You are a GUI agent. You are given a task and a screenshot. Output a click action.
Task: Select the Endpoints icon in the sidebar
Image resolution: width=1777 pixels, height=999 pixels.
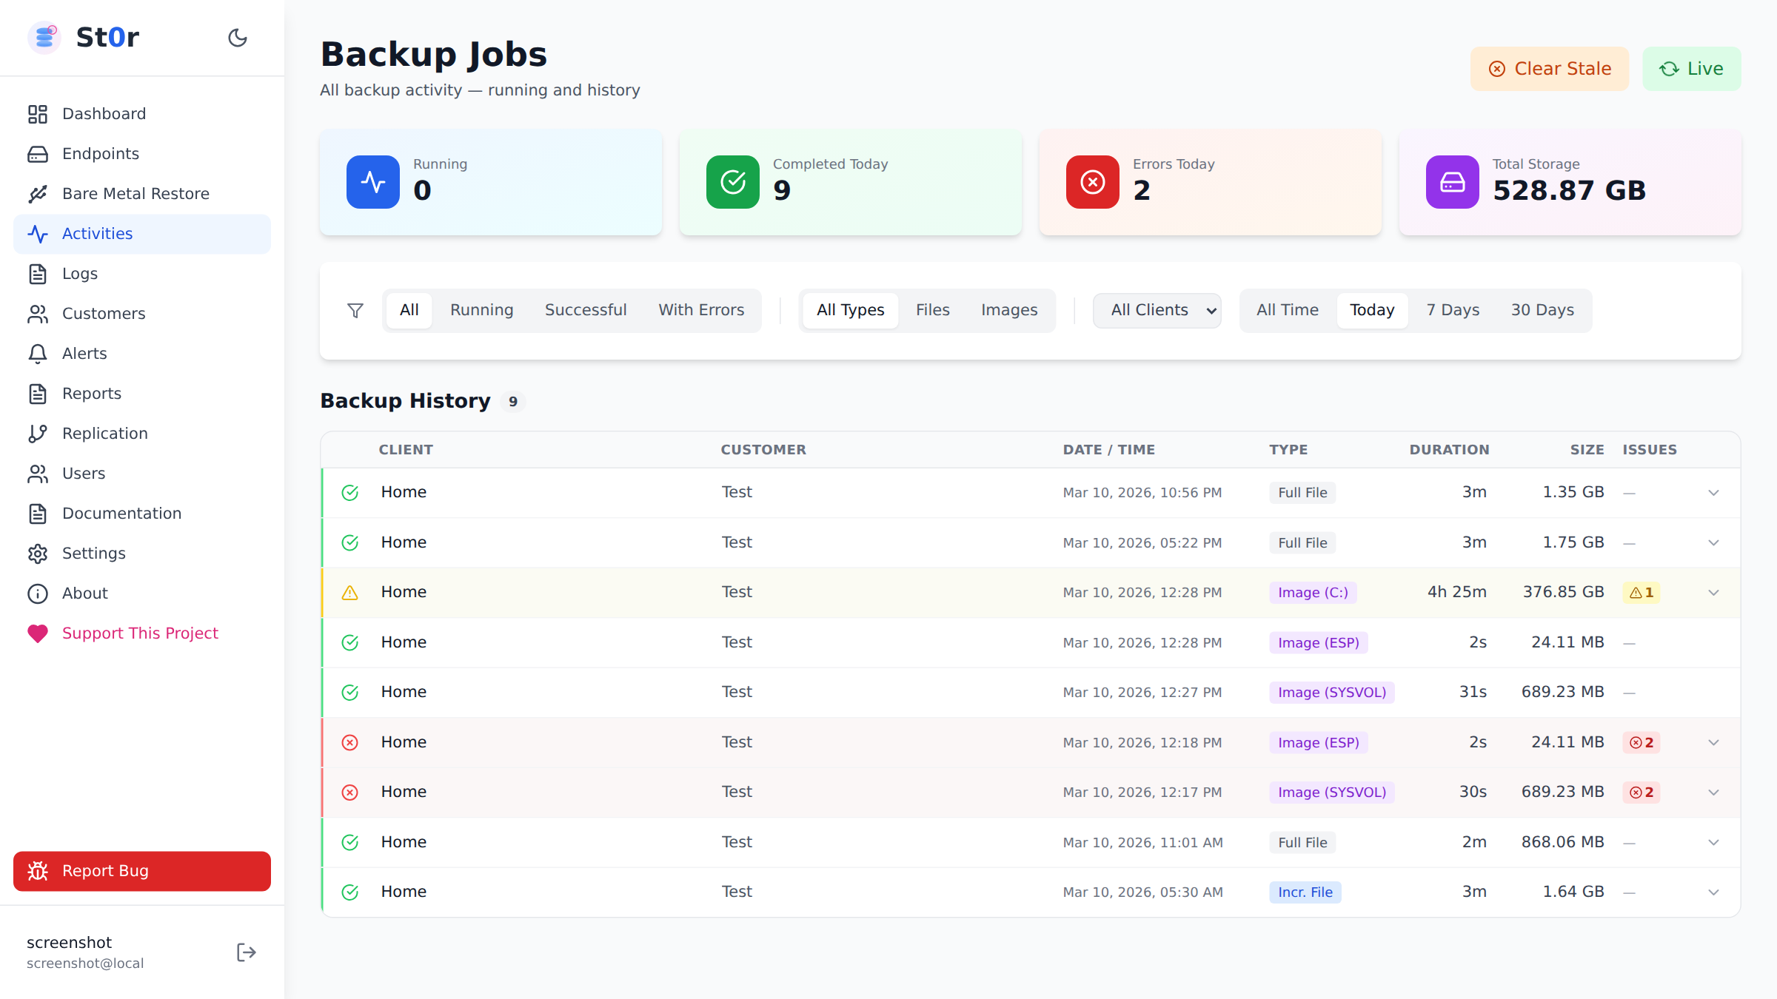pyautogui.click(x=39, y=153)
